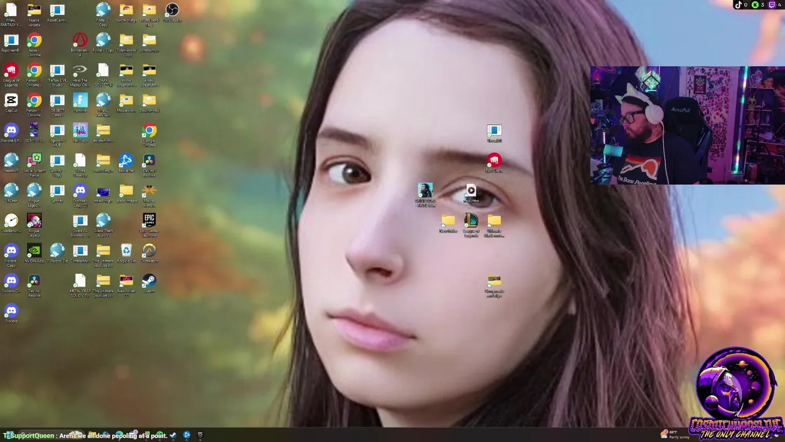Open the UserBenchmark desktop icon
785x442 pixels.
coord(11,220)
